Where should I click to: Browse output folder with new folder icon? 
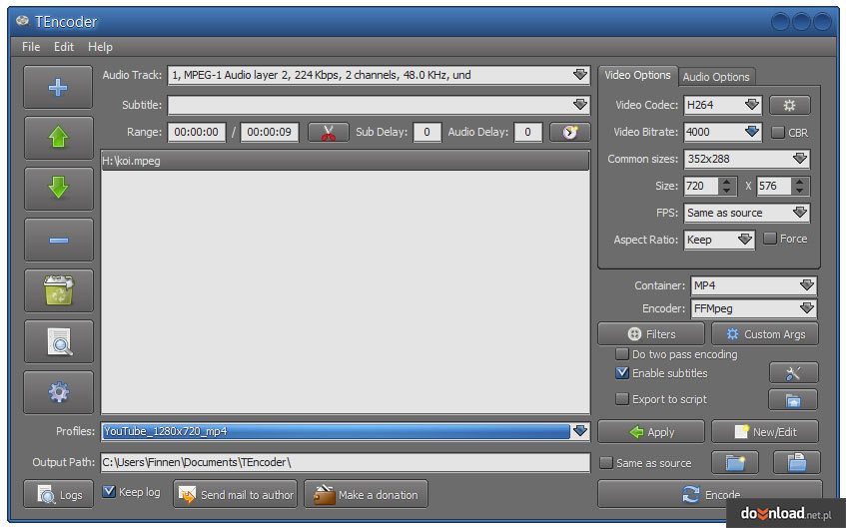[735, 463]
